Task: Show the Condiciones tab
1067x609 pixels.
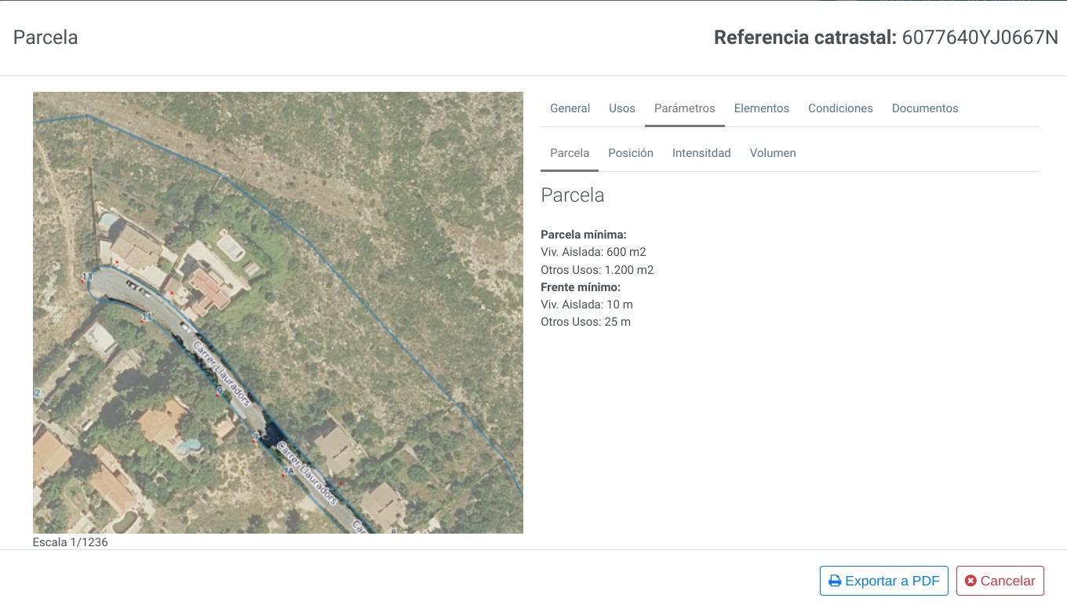Action: click(840, 108)
